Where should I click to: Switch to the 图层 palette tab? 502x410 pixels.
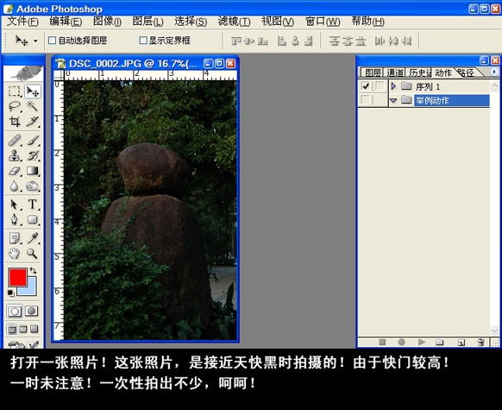click(x=373, y=73)
